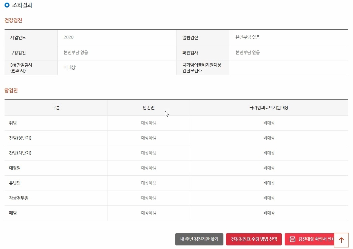Click 비대상 in the 간암(하반기) row
353x249 pixels.
tap(269, 153)
